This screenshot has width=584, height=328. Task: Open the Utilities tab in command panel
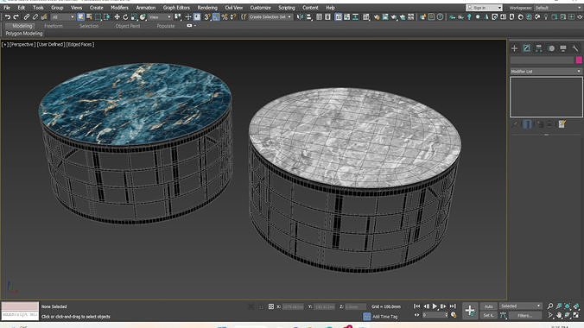click(575, 48)
